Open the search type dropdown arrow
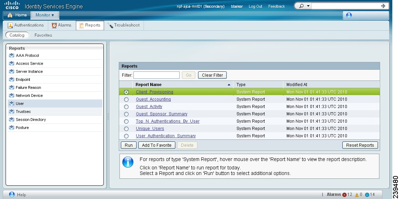The image size is (400, 199). [308, 6]
